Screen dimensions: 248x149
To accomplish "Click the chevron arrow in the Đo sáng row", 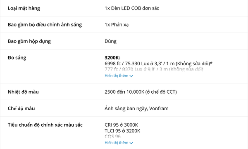I will (131, 76).
